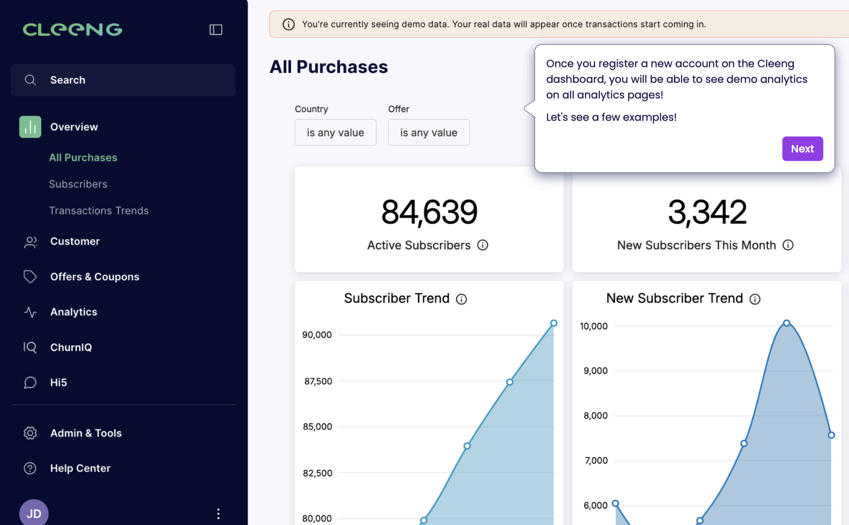Click the Subscriber Trend chart title
Image resolution: width=849 pixels, height=525 pixels.
click(x=397, y=298)
